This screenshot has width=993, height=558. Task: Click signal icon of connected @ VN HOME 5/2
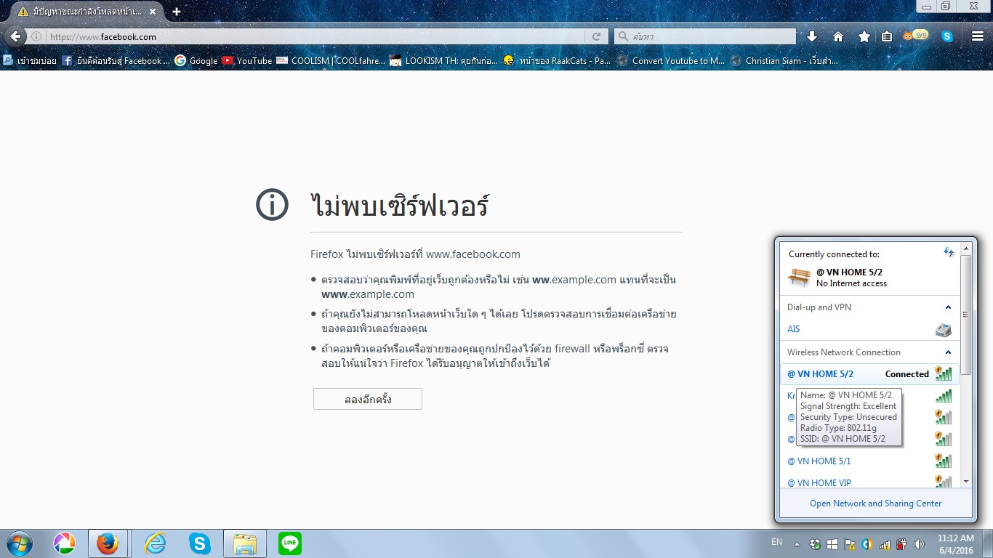(943, 373)
